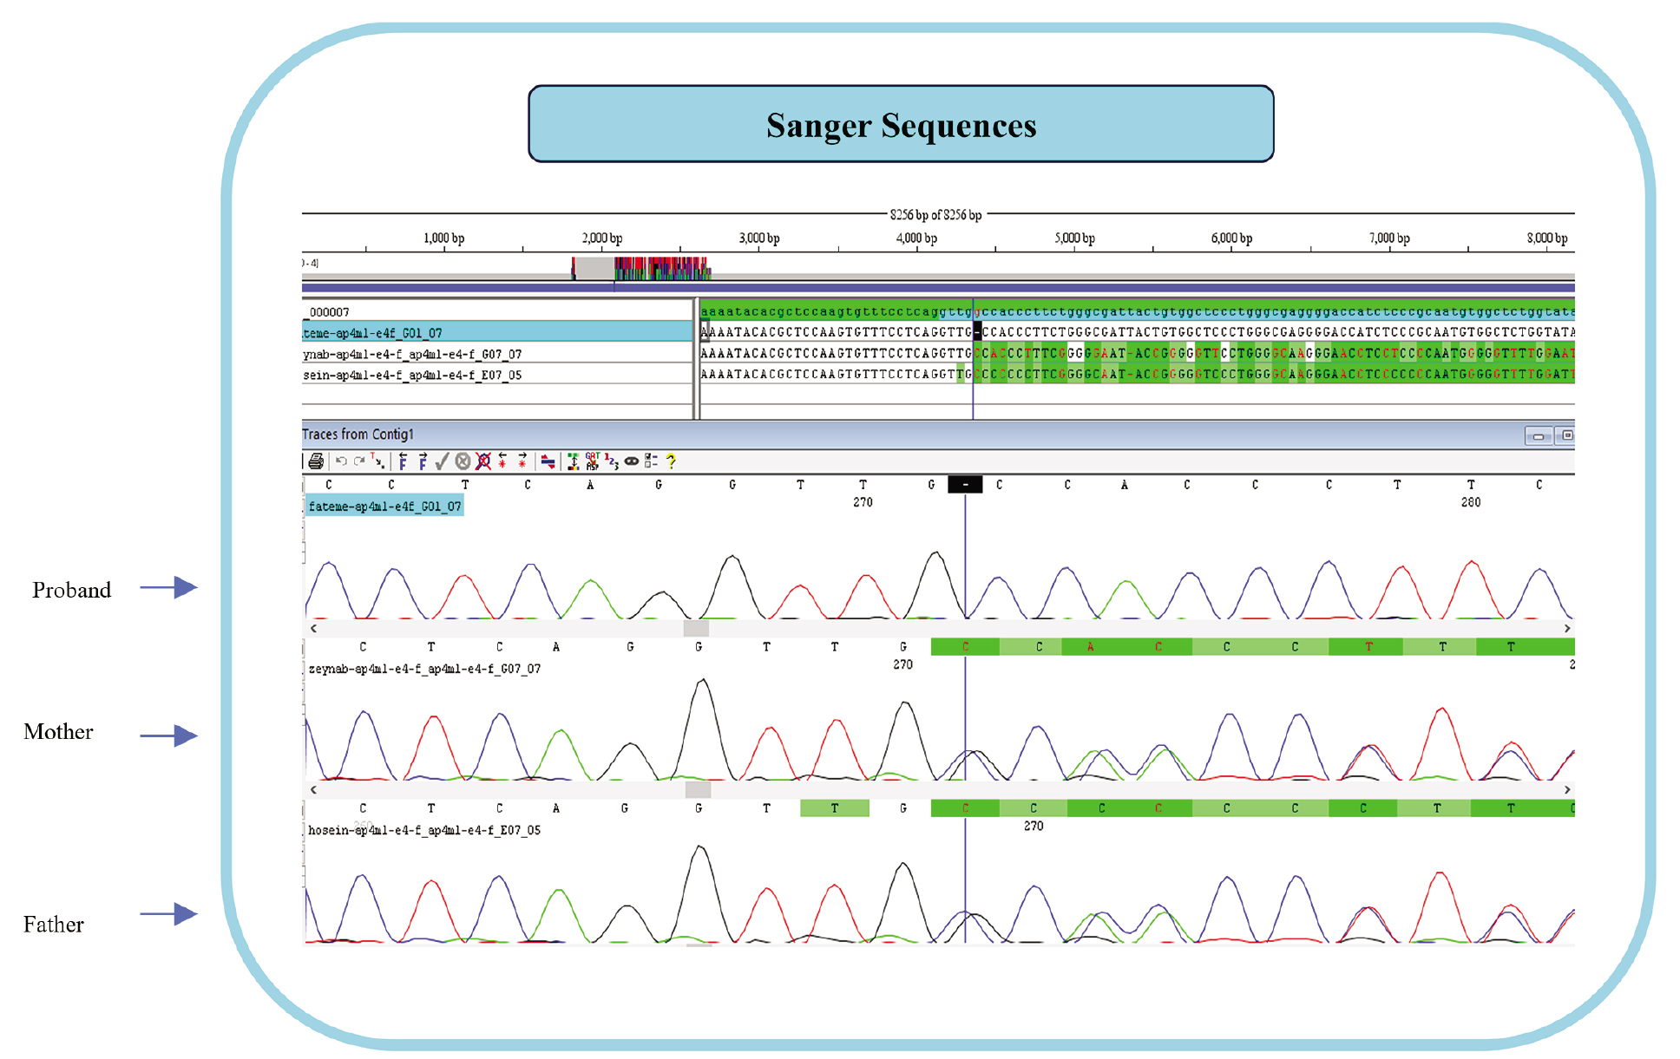1680x1059 pixels.
Task: Jump to next feature (right F arrow)
Action: (x=423, y=461)
